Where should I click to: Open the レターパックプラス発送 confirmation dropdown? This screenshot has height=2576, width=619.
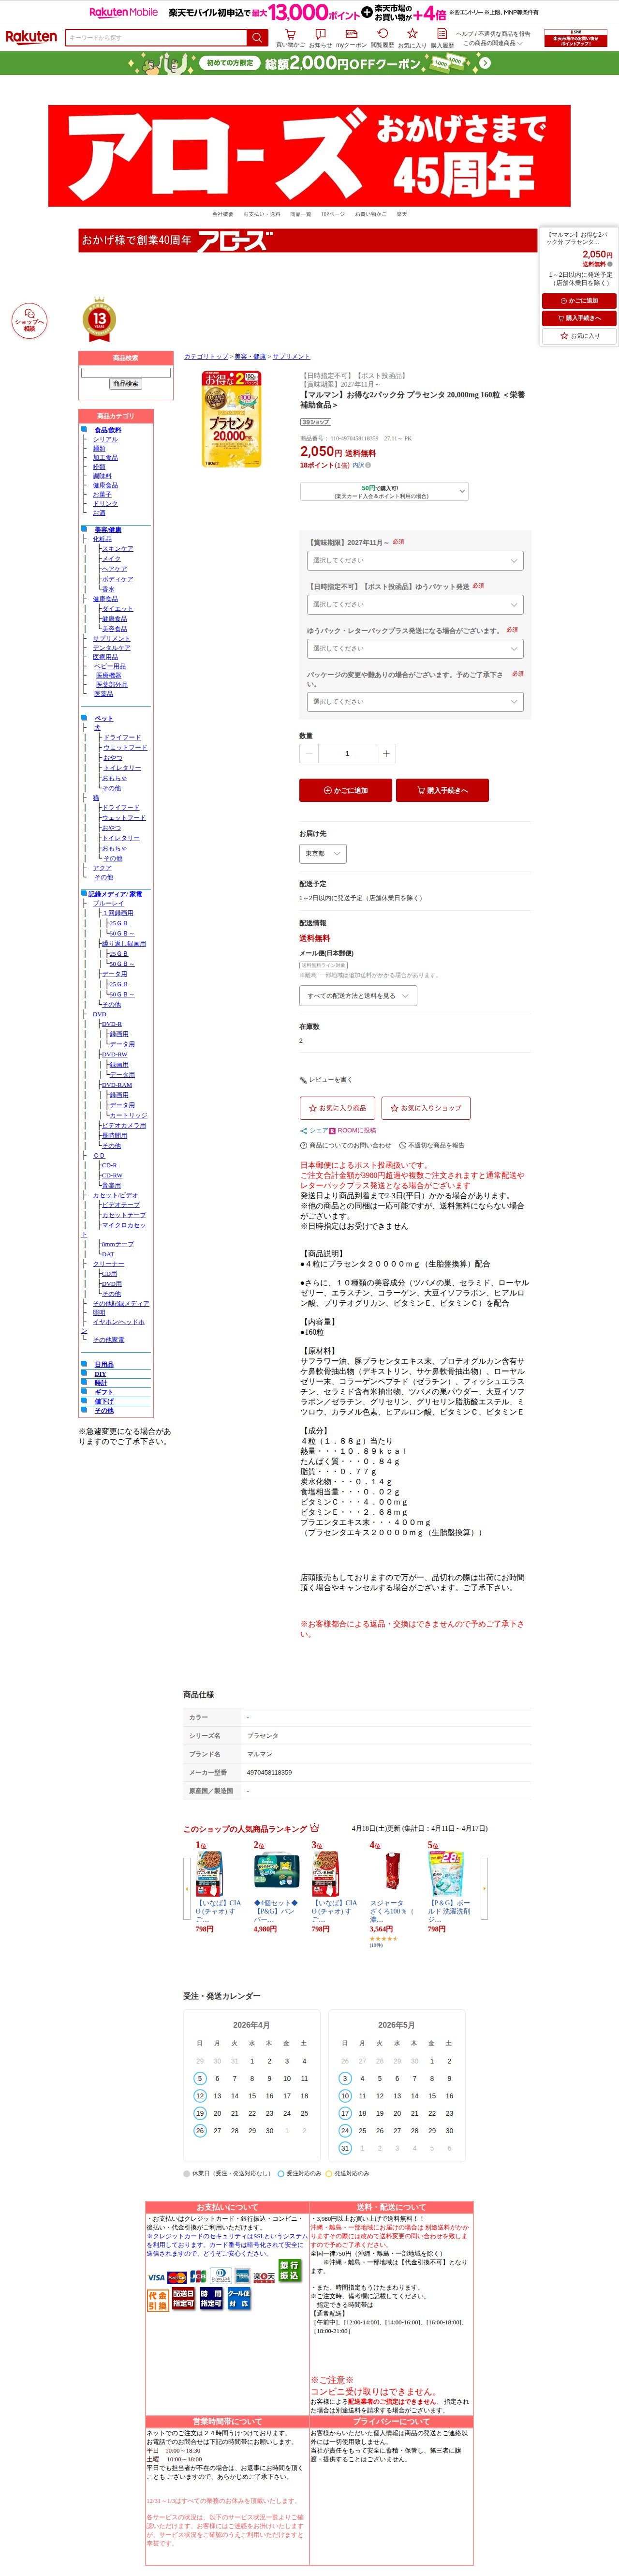(x=415, y=649)
